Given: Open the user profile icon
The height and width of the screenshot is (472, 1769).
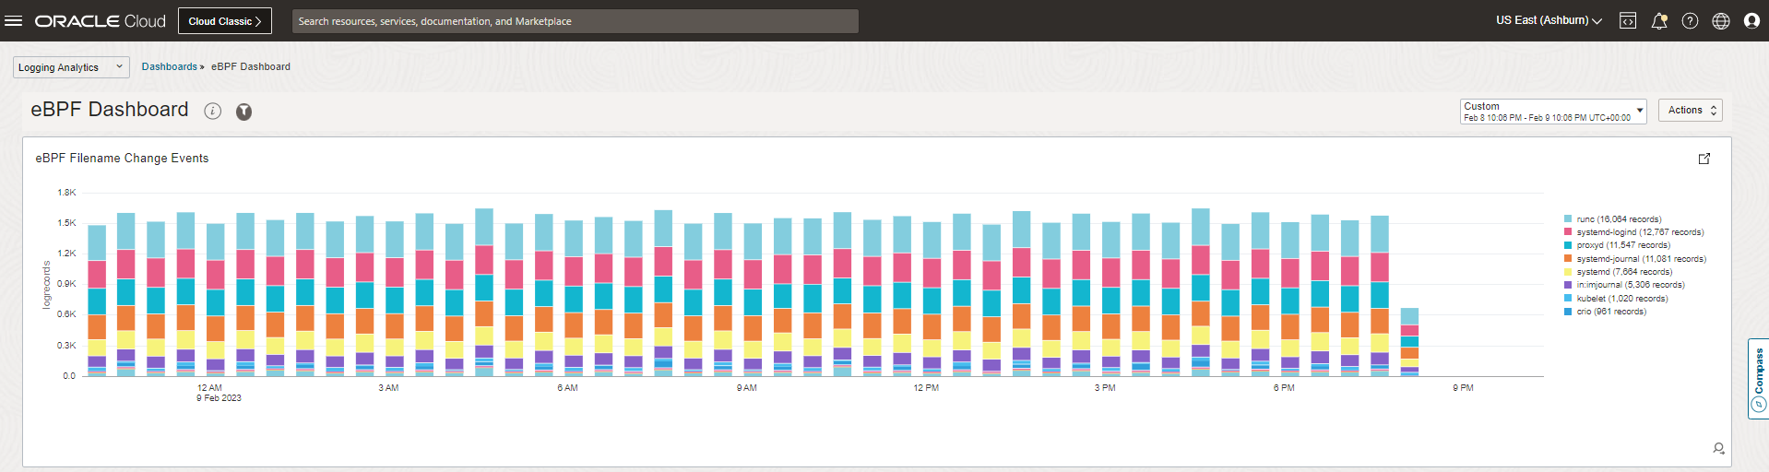Looking at the screenshot, I should 1751,20.
